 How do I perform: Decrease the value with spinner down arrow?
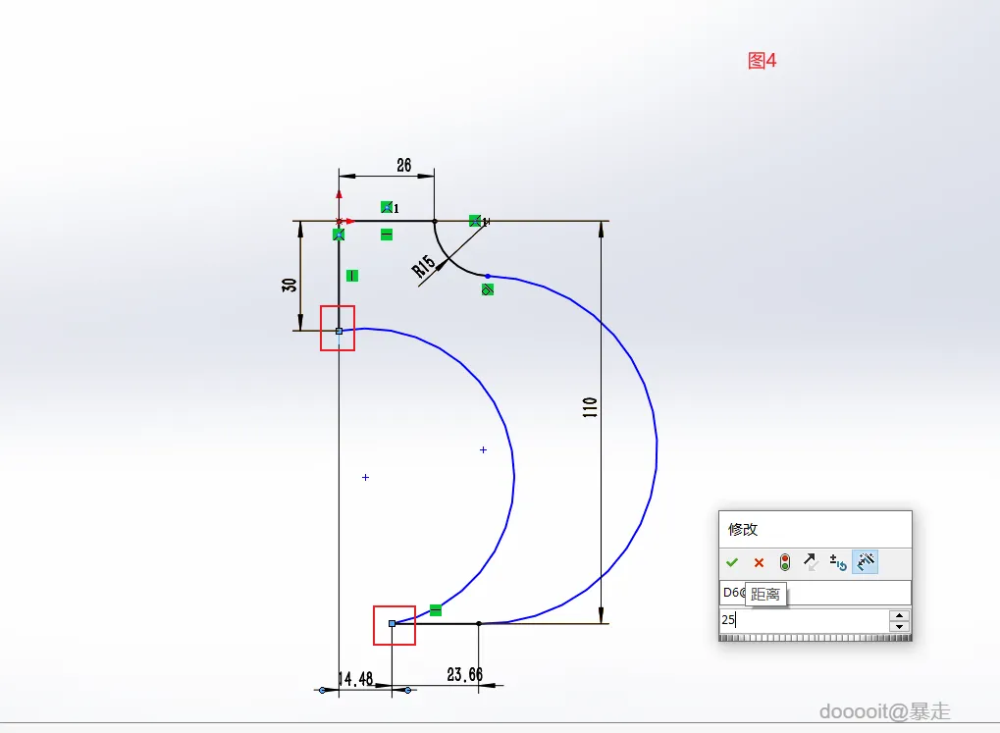tap(899, 626)
